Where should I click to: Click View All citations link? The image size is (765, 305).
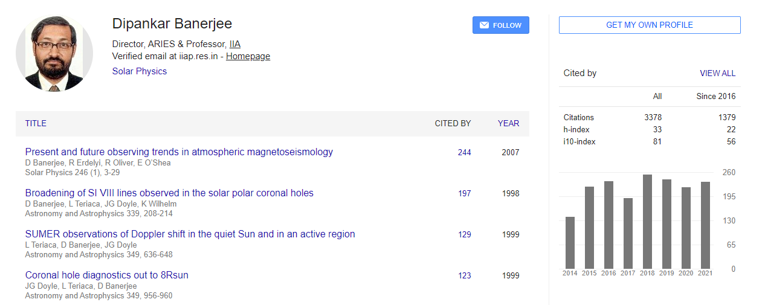[717, 73]
